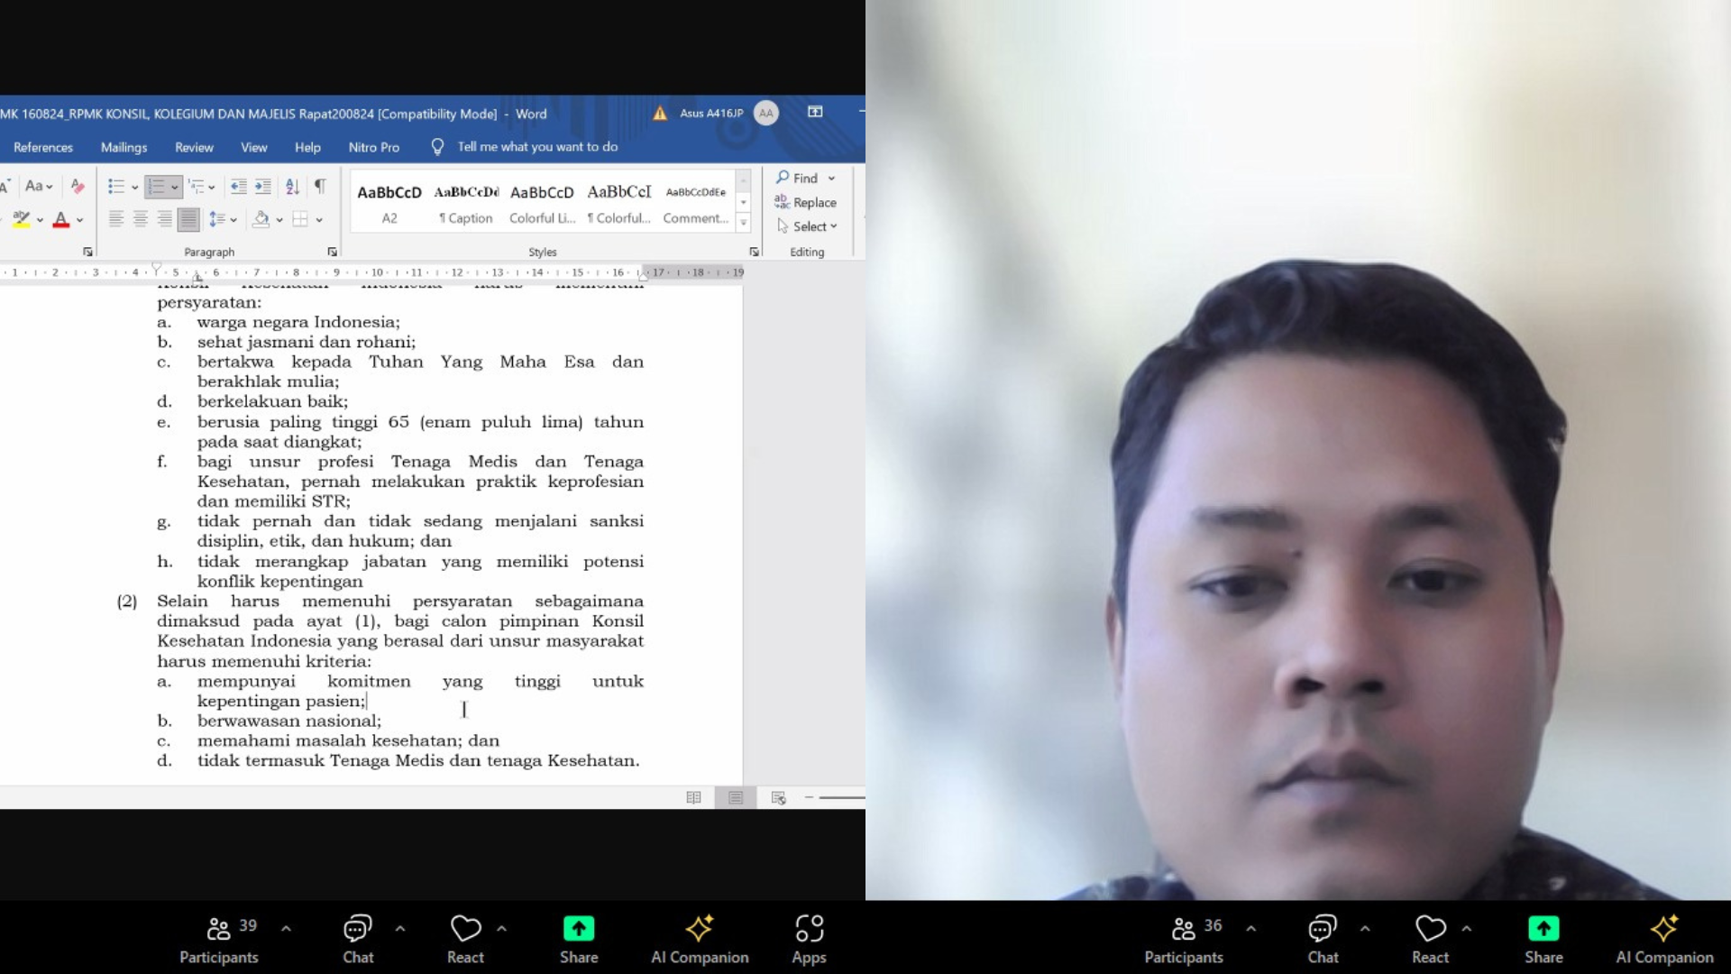Open the Shading dropdown arrow
1731x974 pixels.
279,220
